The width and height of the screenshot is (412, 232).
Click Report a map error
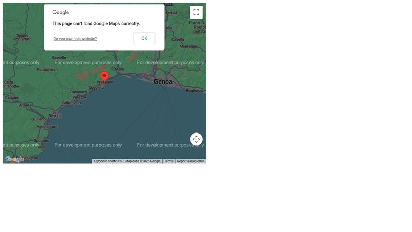[191, 161]
